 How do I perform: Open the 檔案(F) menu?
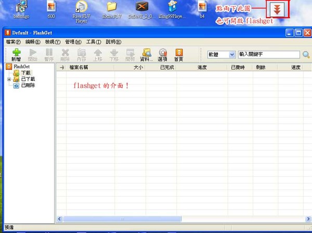(14, 42)
